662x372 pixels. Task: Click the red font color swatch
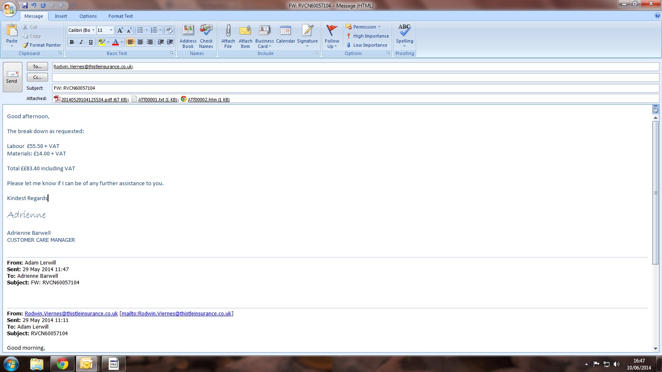115,42
